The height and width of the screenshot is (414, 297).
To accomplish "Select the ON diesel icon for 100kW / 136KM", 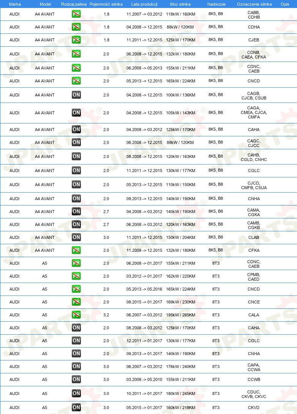I will pyautogui.click(x=76, y=95).
